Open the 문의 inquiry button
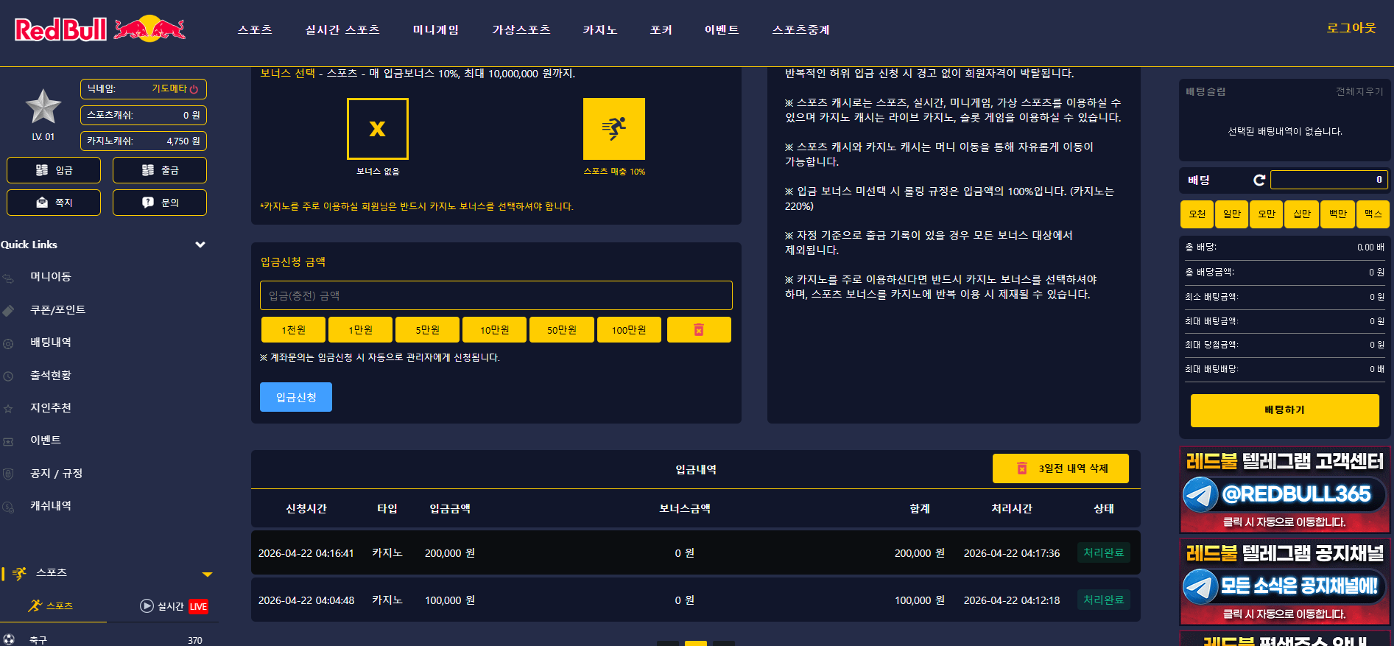The width and height of the screenshot is (1394, 646). pos(160,203)
